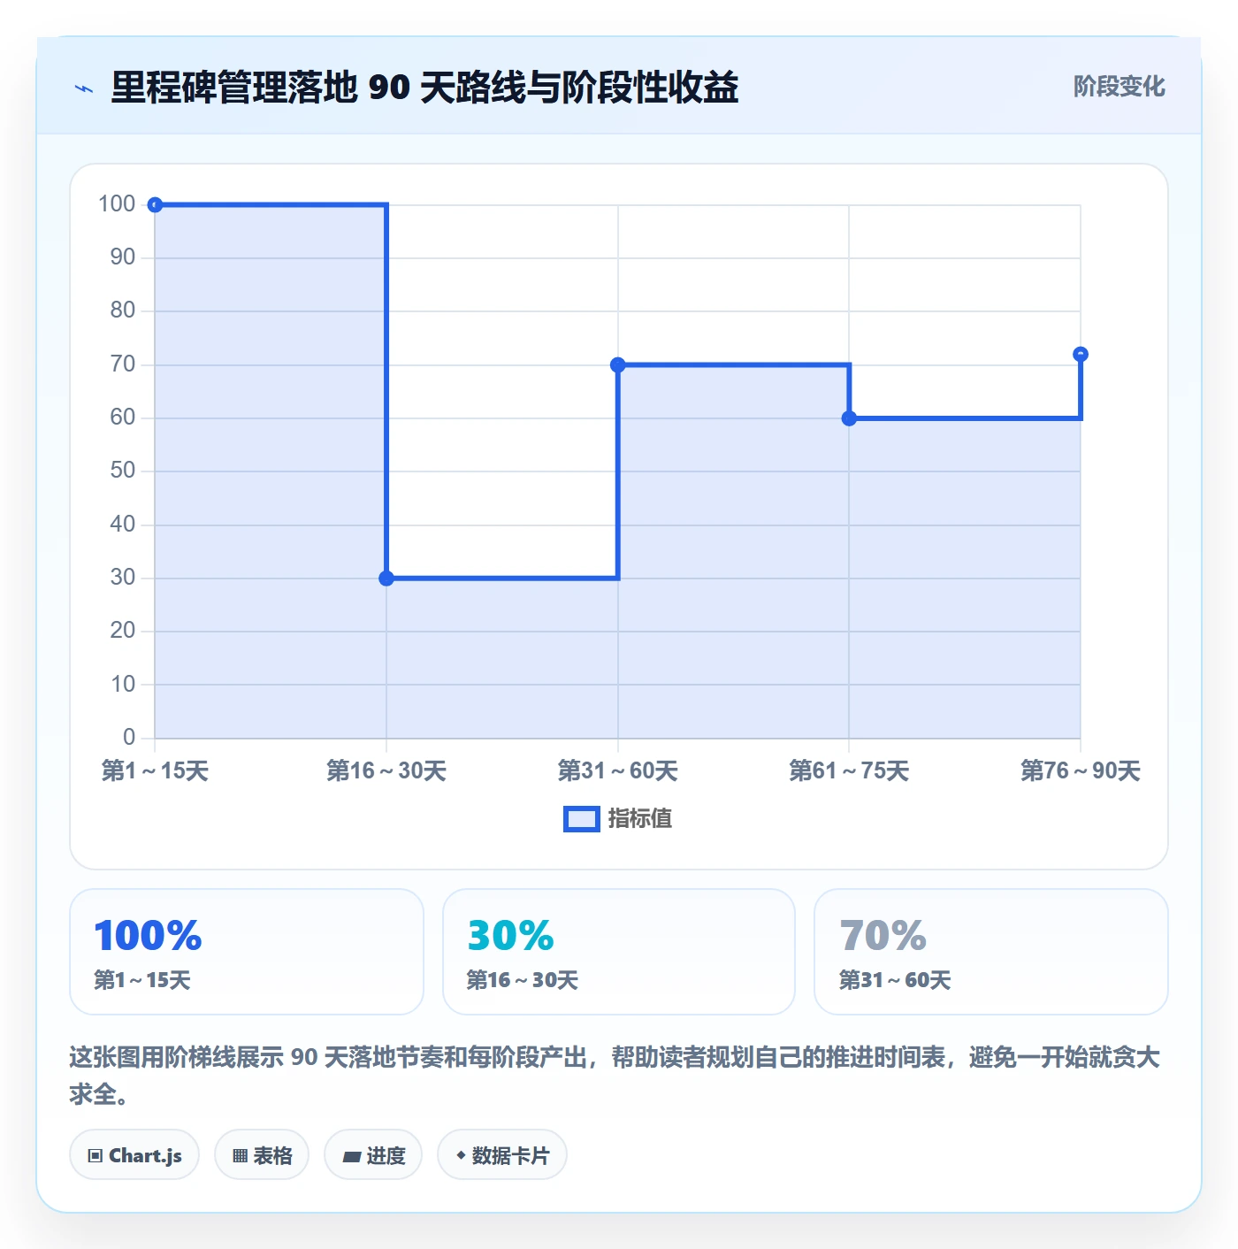Screen dimensions: 1238x1249
Task: Click the 阶段变化 label in the header
Action: pos(1119,87)
